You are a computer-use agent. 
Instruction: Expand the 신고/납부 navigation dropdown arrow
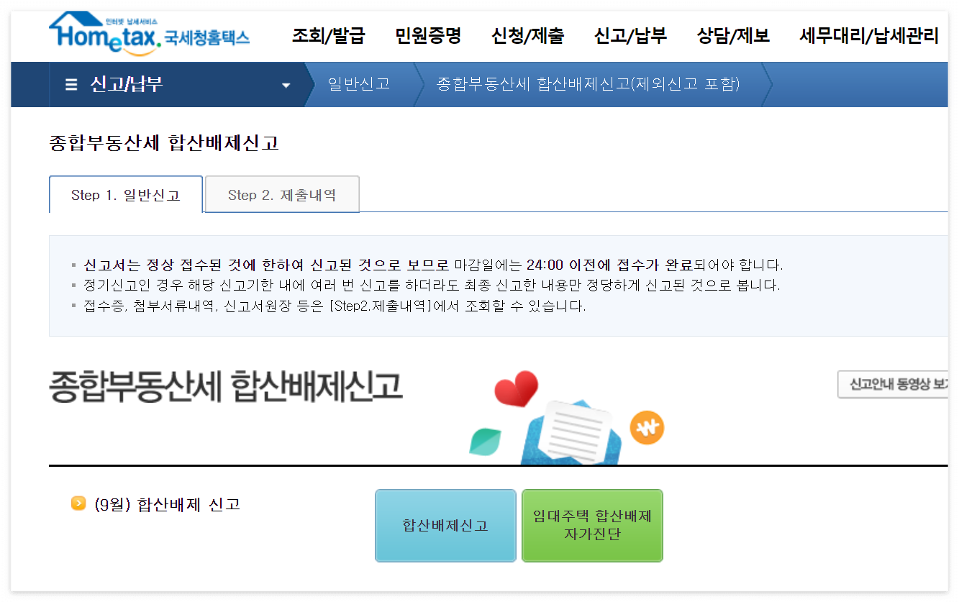286,84
